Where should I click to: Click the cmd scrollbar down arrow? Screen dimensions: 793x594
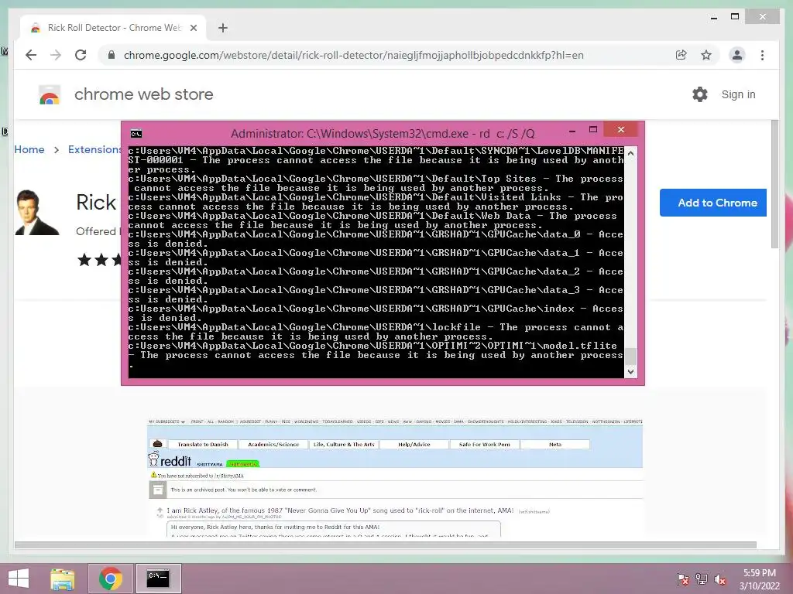click(x=630, y=372)
